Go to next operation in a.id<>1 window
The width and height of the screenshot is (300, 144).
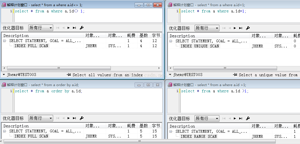click(x=68, y=28)
